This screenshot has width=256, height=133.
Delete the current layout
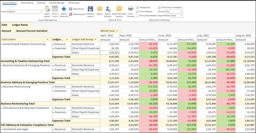coord(71,14)
